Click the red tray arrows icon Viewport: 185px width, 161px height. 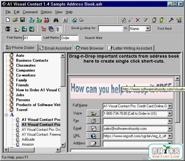pos(47,20)
